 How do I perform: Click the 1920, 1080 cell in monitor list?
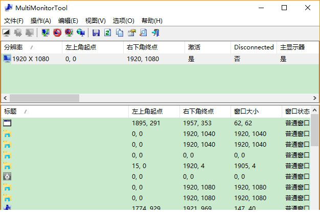click(x=143, y=59)
